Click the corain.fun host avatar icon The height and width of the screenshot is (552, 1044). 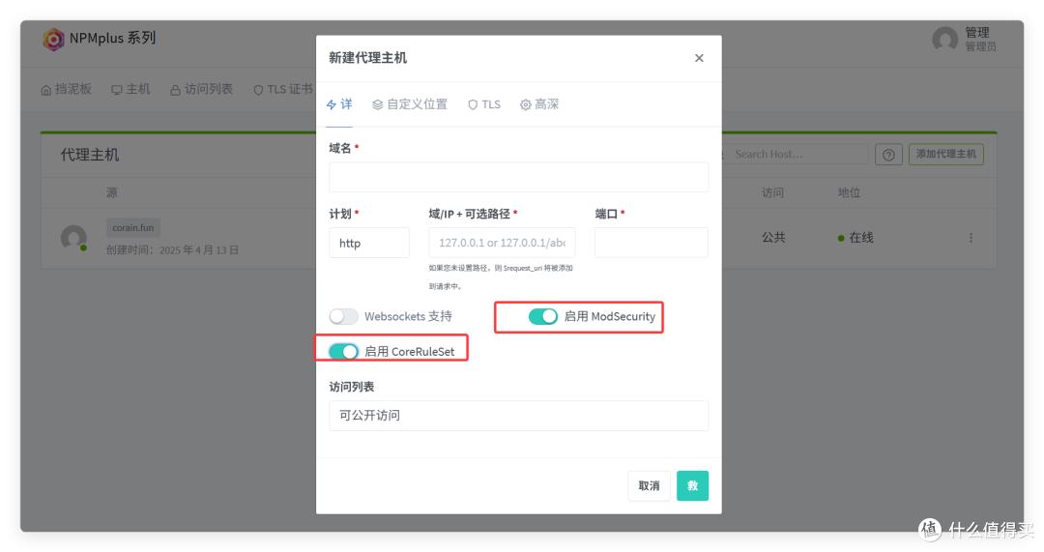click(x=73, y=238)
